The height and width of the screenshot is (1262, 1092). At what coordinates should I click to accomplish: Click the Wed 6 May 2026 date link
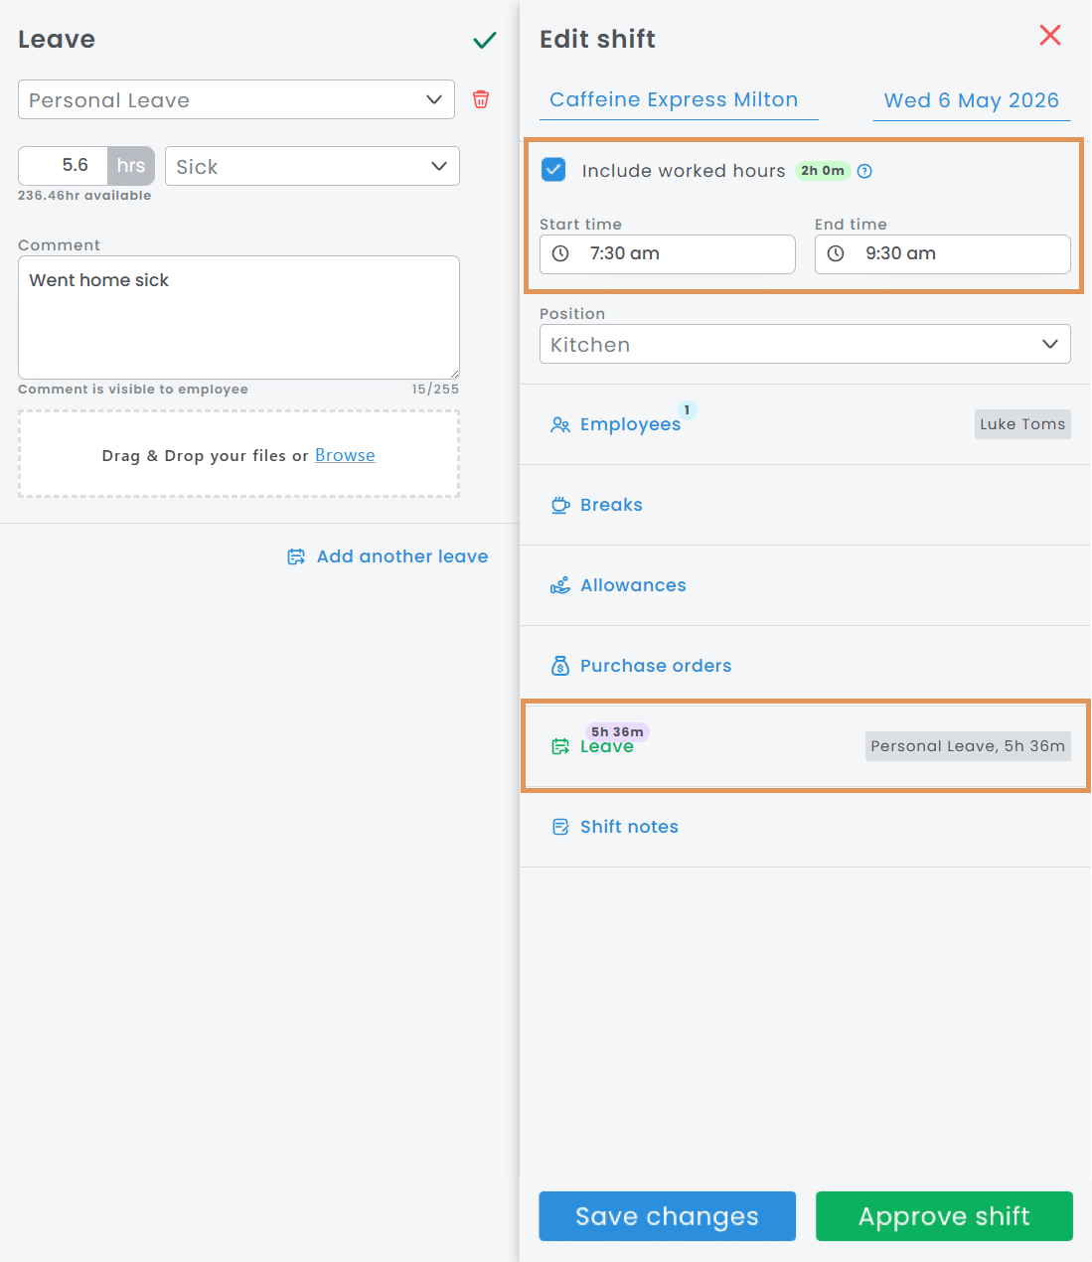[x=972, y=100]
